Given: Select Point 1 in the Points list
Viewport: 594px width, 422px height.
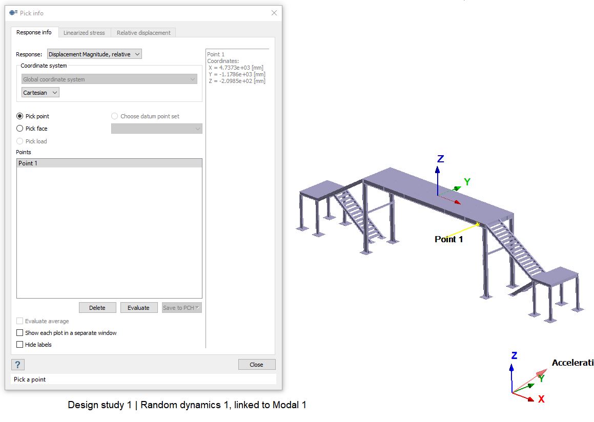Looking at the screenshot, I should coord(109,163).
